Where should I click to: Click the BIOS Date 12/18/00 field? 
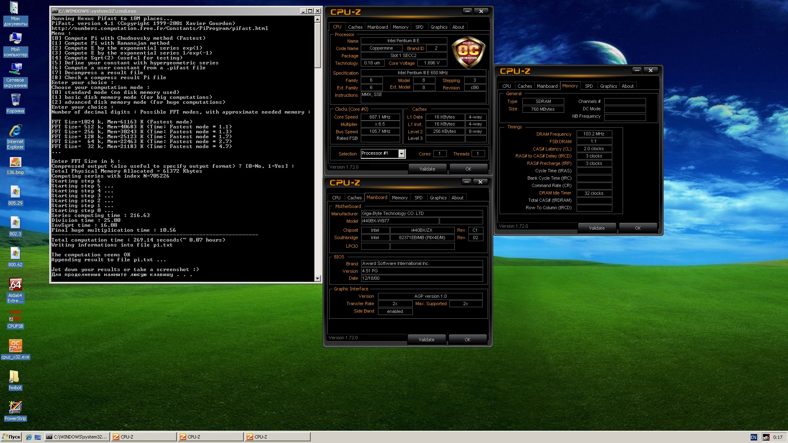pyautogui.click(x=421, y=279)
